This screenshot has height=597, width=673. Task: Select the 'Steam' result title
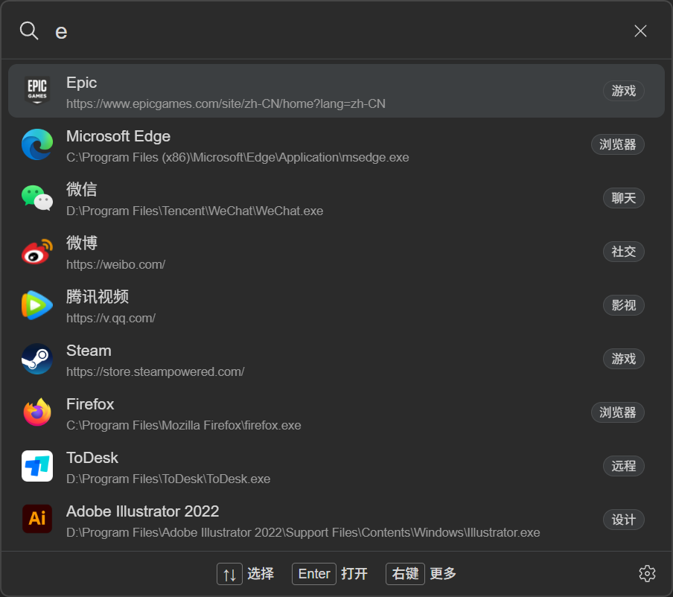pyautogui.click(x=89, y=351)
